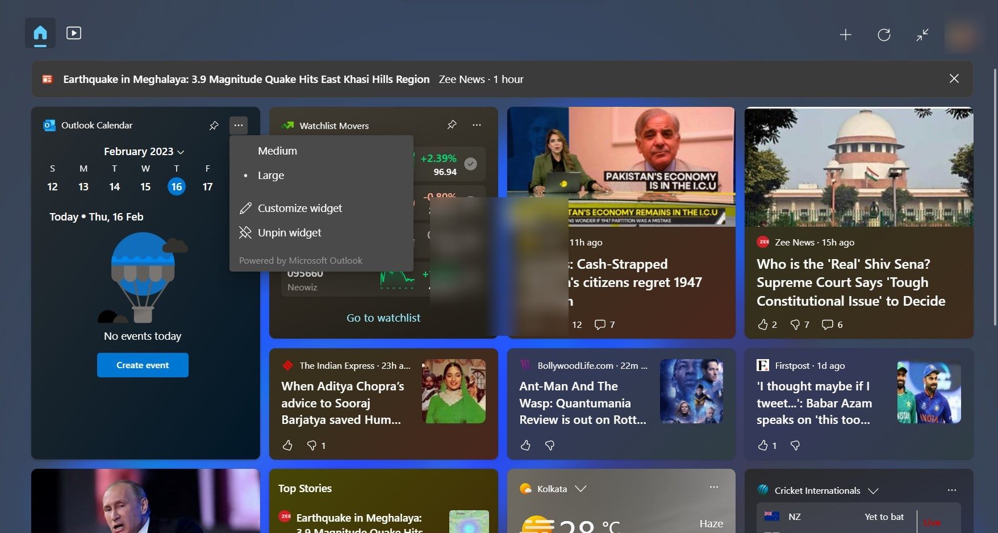Open Watchlist Movers more options
This screenshot has height=533, width=998.
pyautogui.click(x=477, y=124)
